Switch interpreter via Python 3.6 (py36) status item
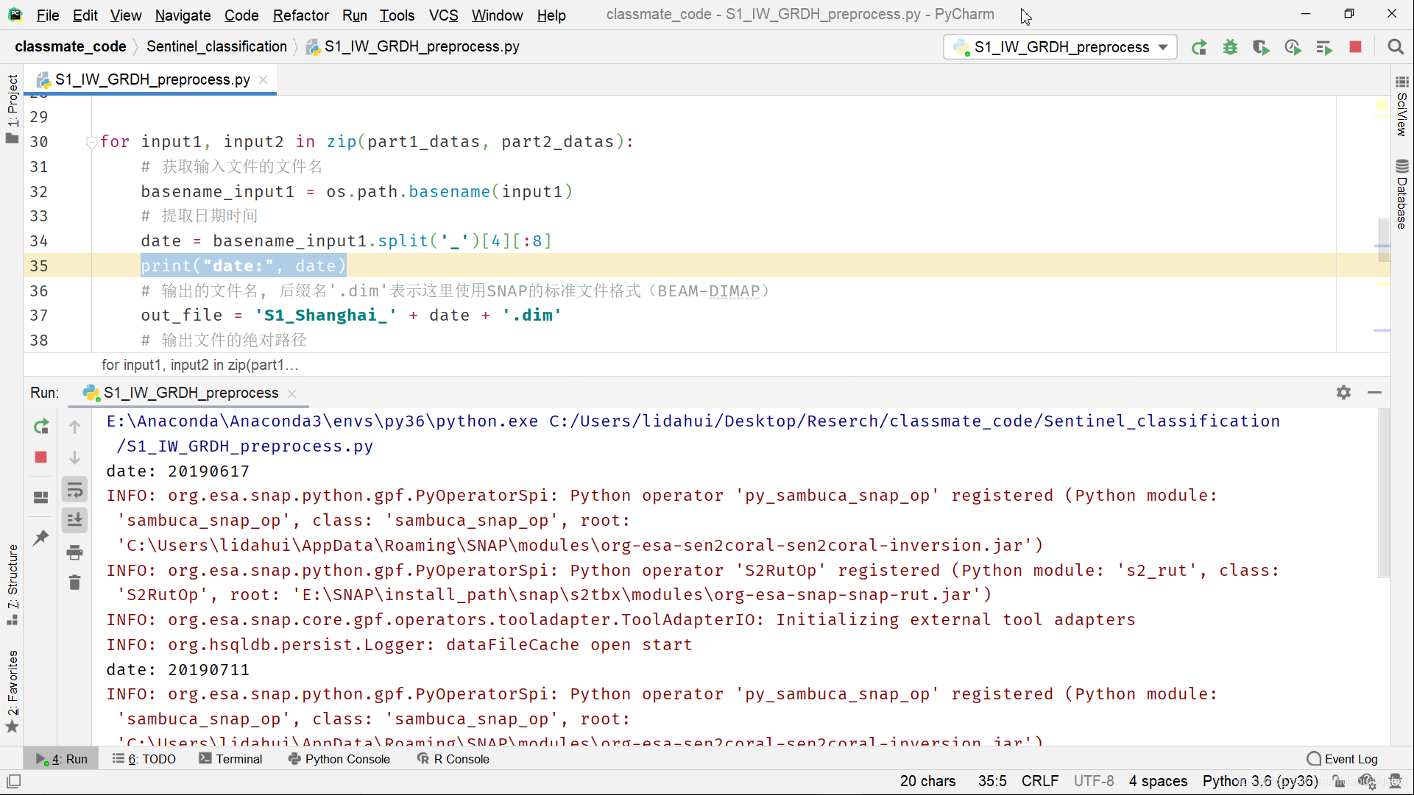This screenshot has width=1414, height=795. 1259,781
